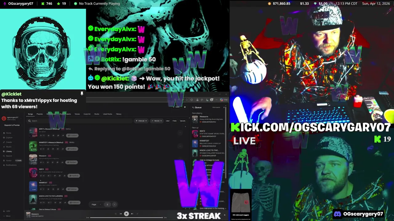Share the 8BITZ song in the list

64,176
